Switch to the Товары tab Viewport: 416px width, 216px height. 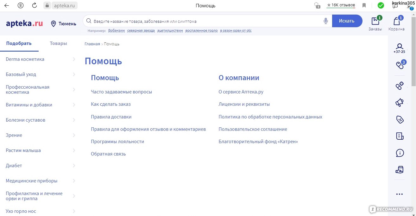[x=58, y=43]
